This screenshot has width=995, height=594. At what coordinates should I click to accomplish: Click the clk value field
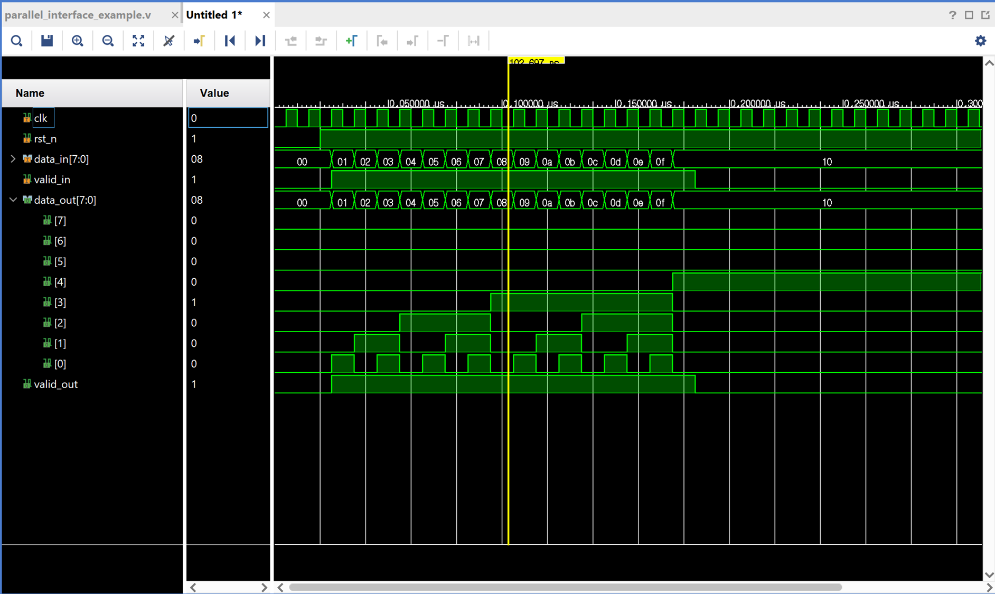click(x=228, y=118)
